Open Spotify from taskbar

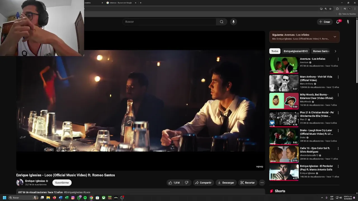pyautogui.click(x=85, y=198)
